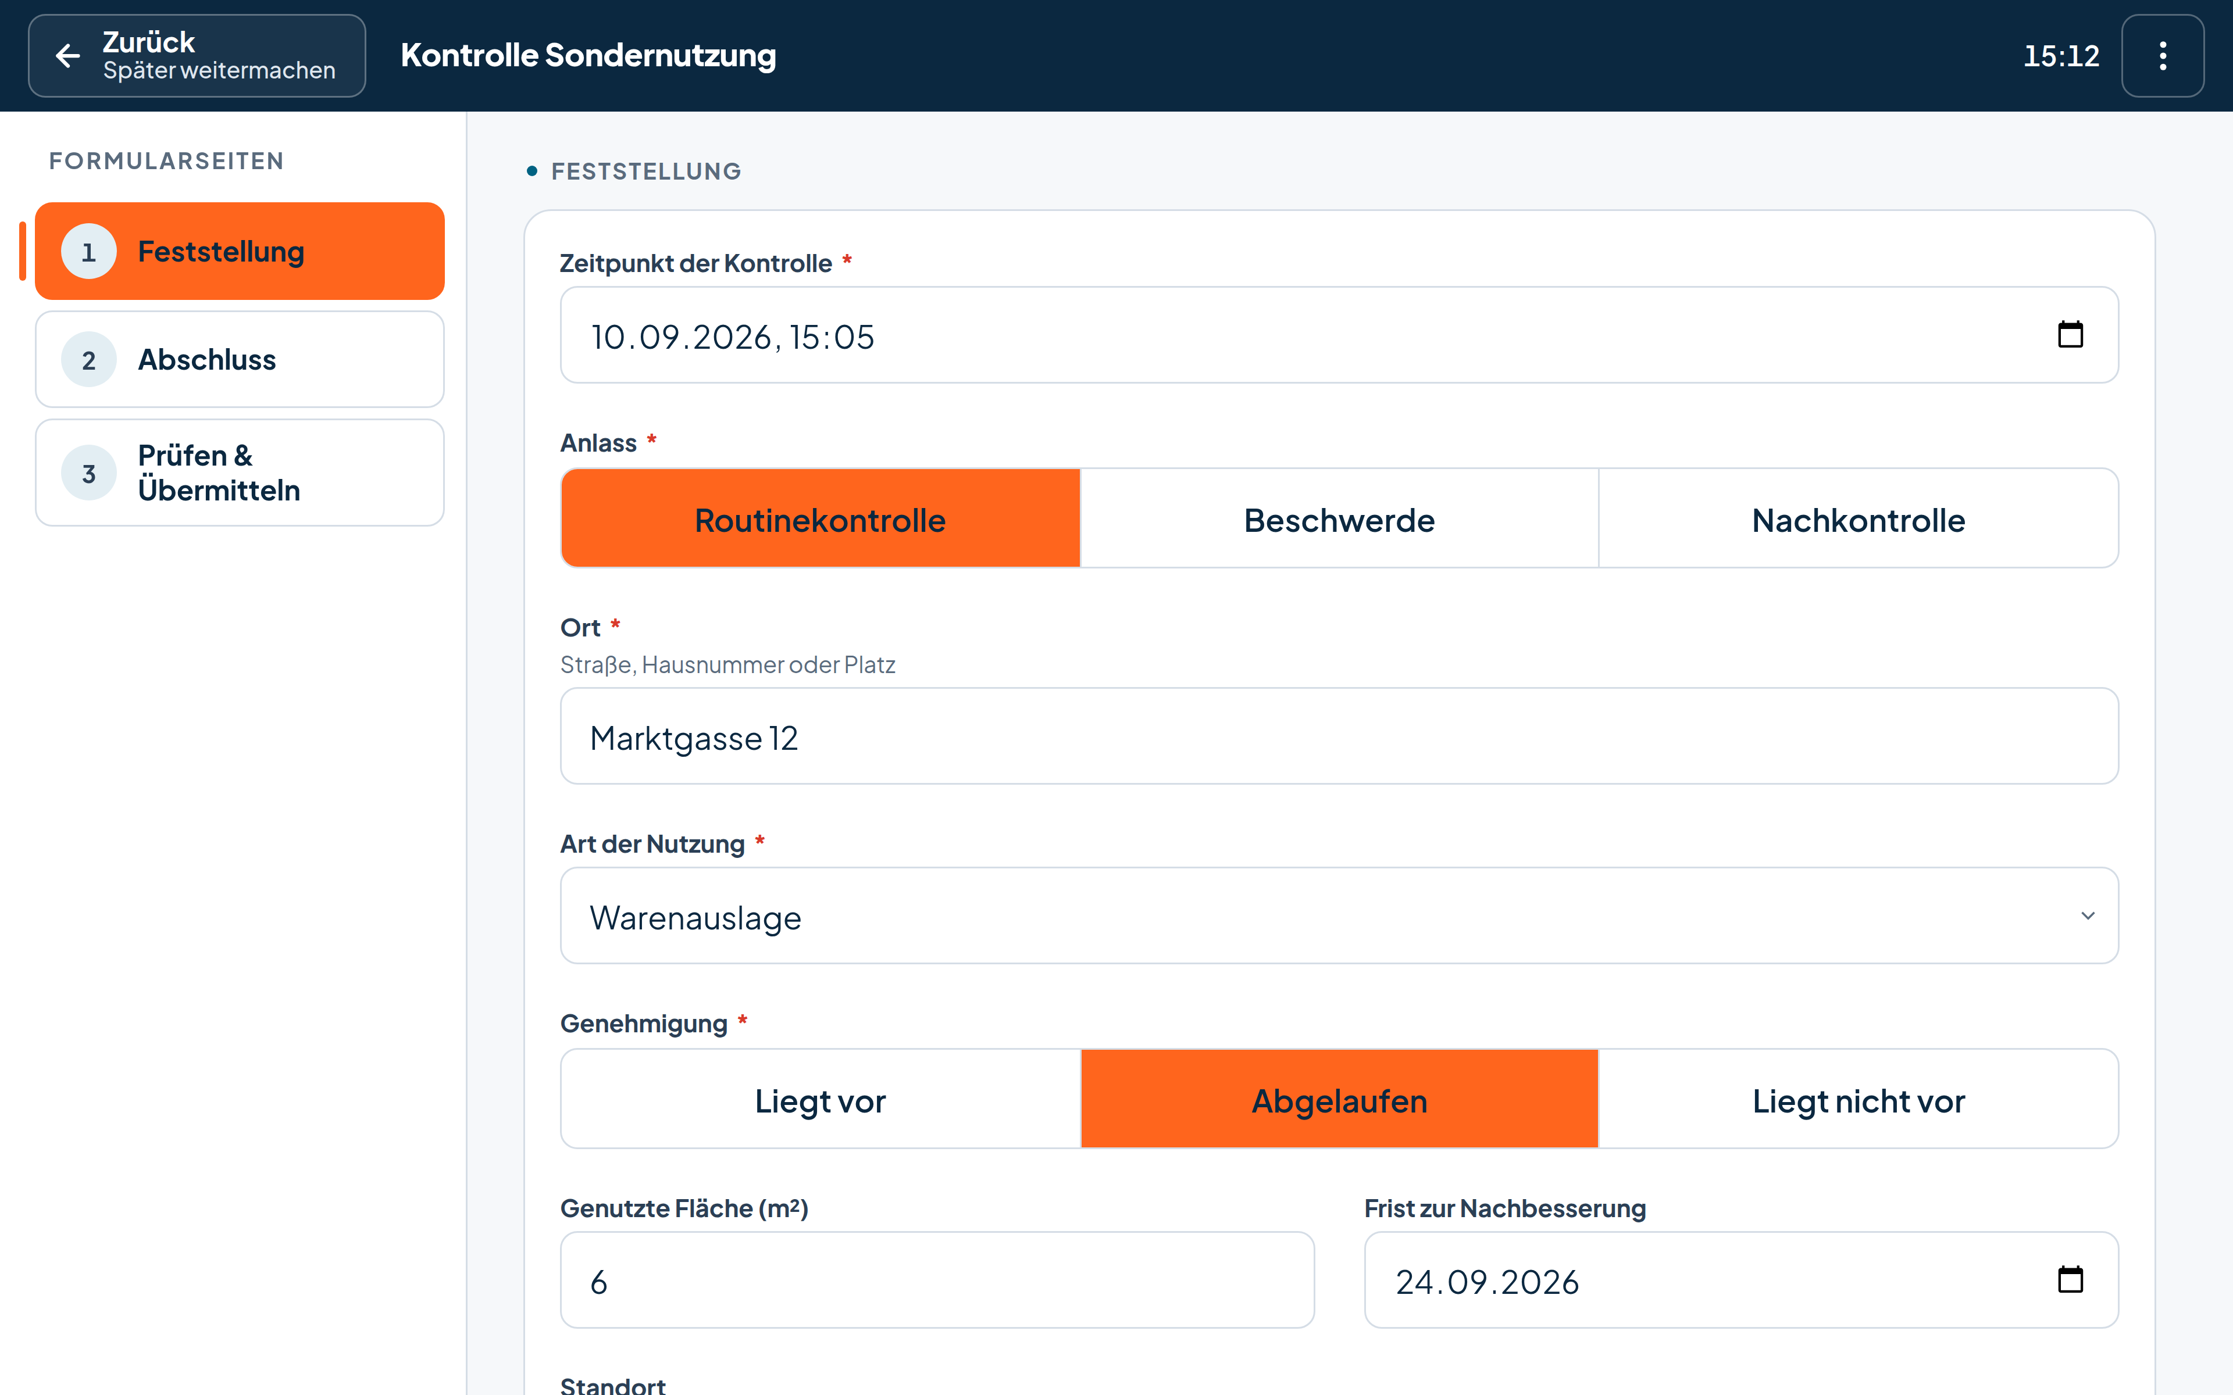Click the Frist zur Nachbesserung date value

1486,1282
